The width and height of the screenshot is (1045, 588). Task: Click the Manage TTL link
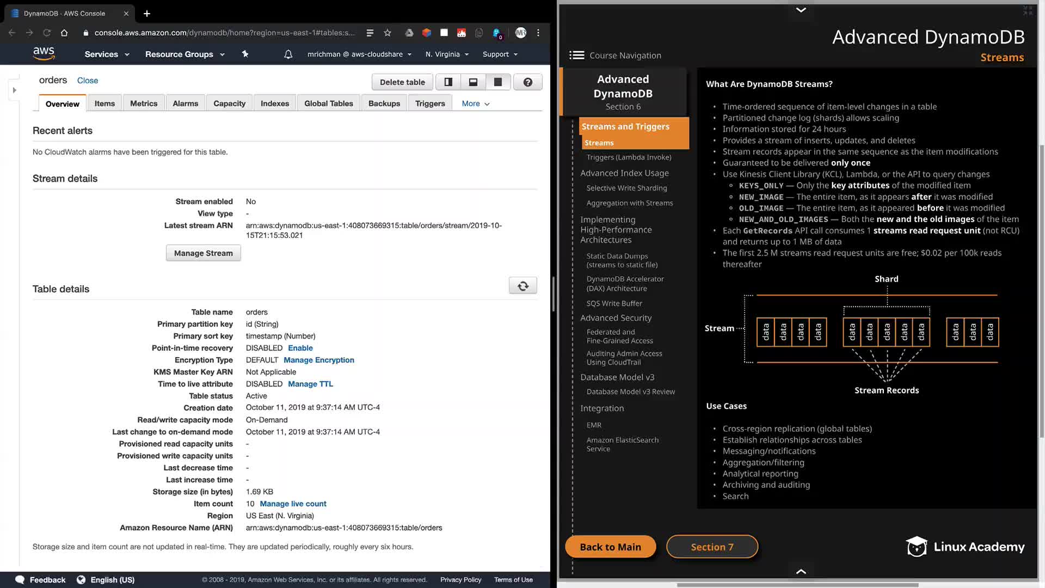310,384
